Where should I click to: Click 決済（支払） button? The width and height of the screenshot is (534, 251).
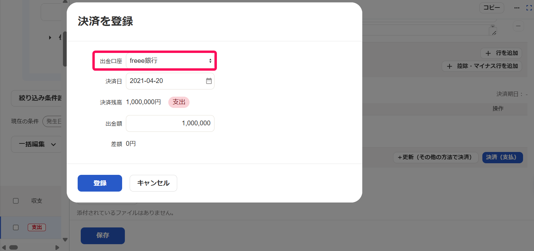(503, 157)
